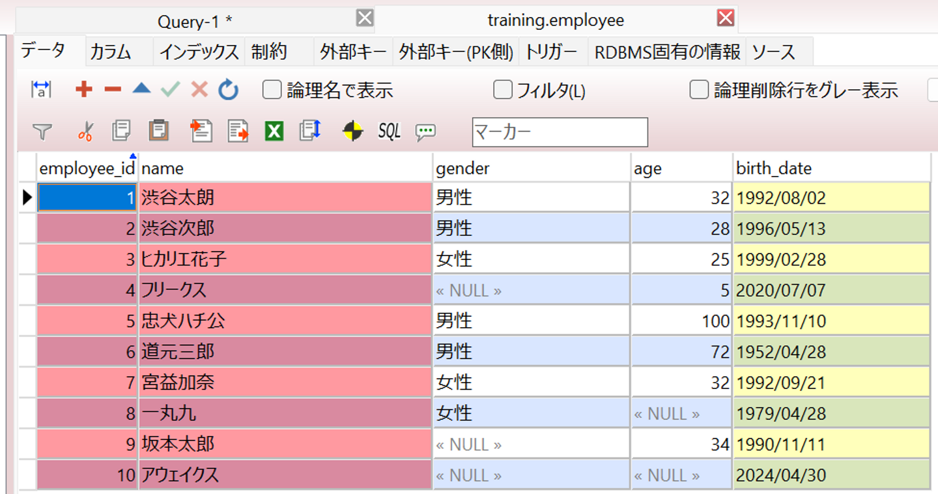Click the yellow-black circular marker icon
Viewport: 938px width, 494px height.
click(352, 132)
